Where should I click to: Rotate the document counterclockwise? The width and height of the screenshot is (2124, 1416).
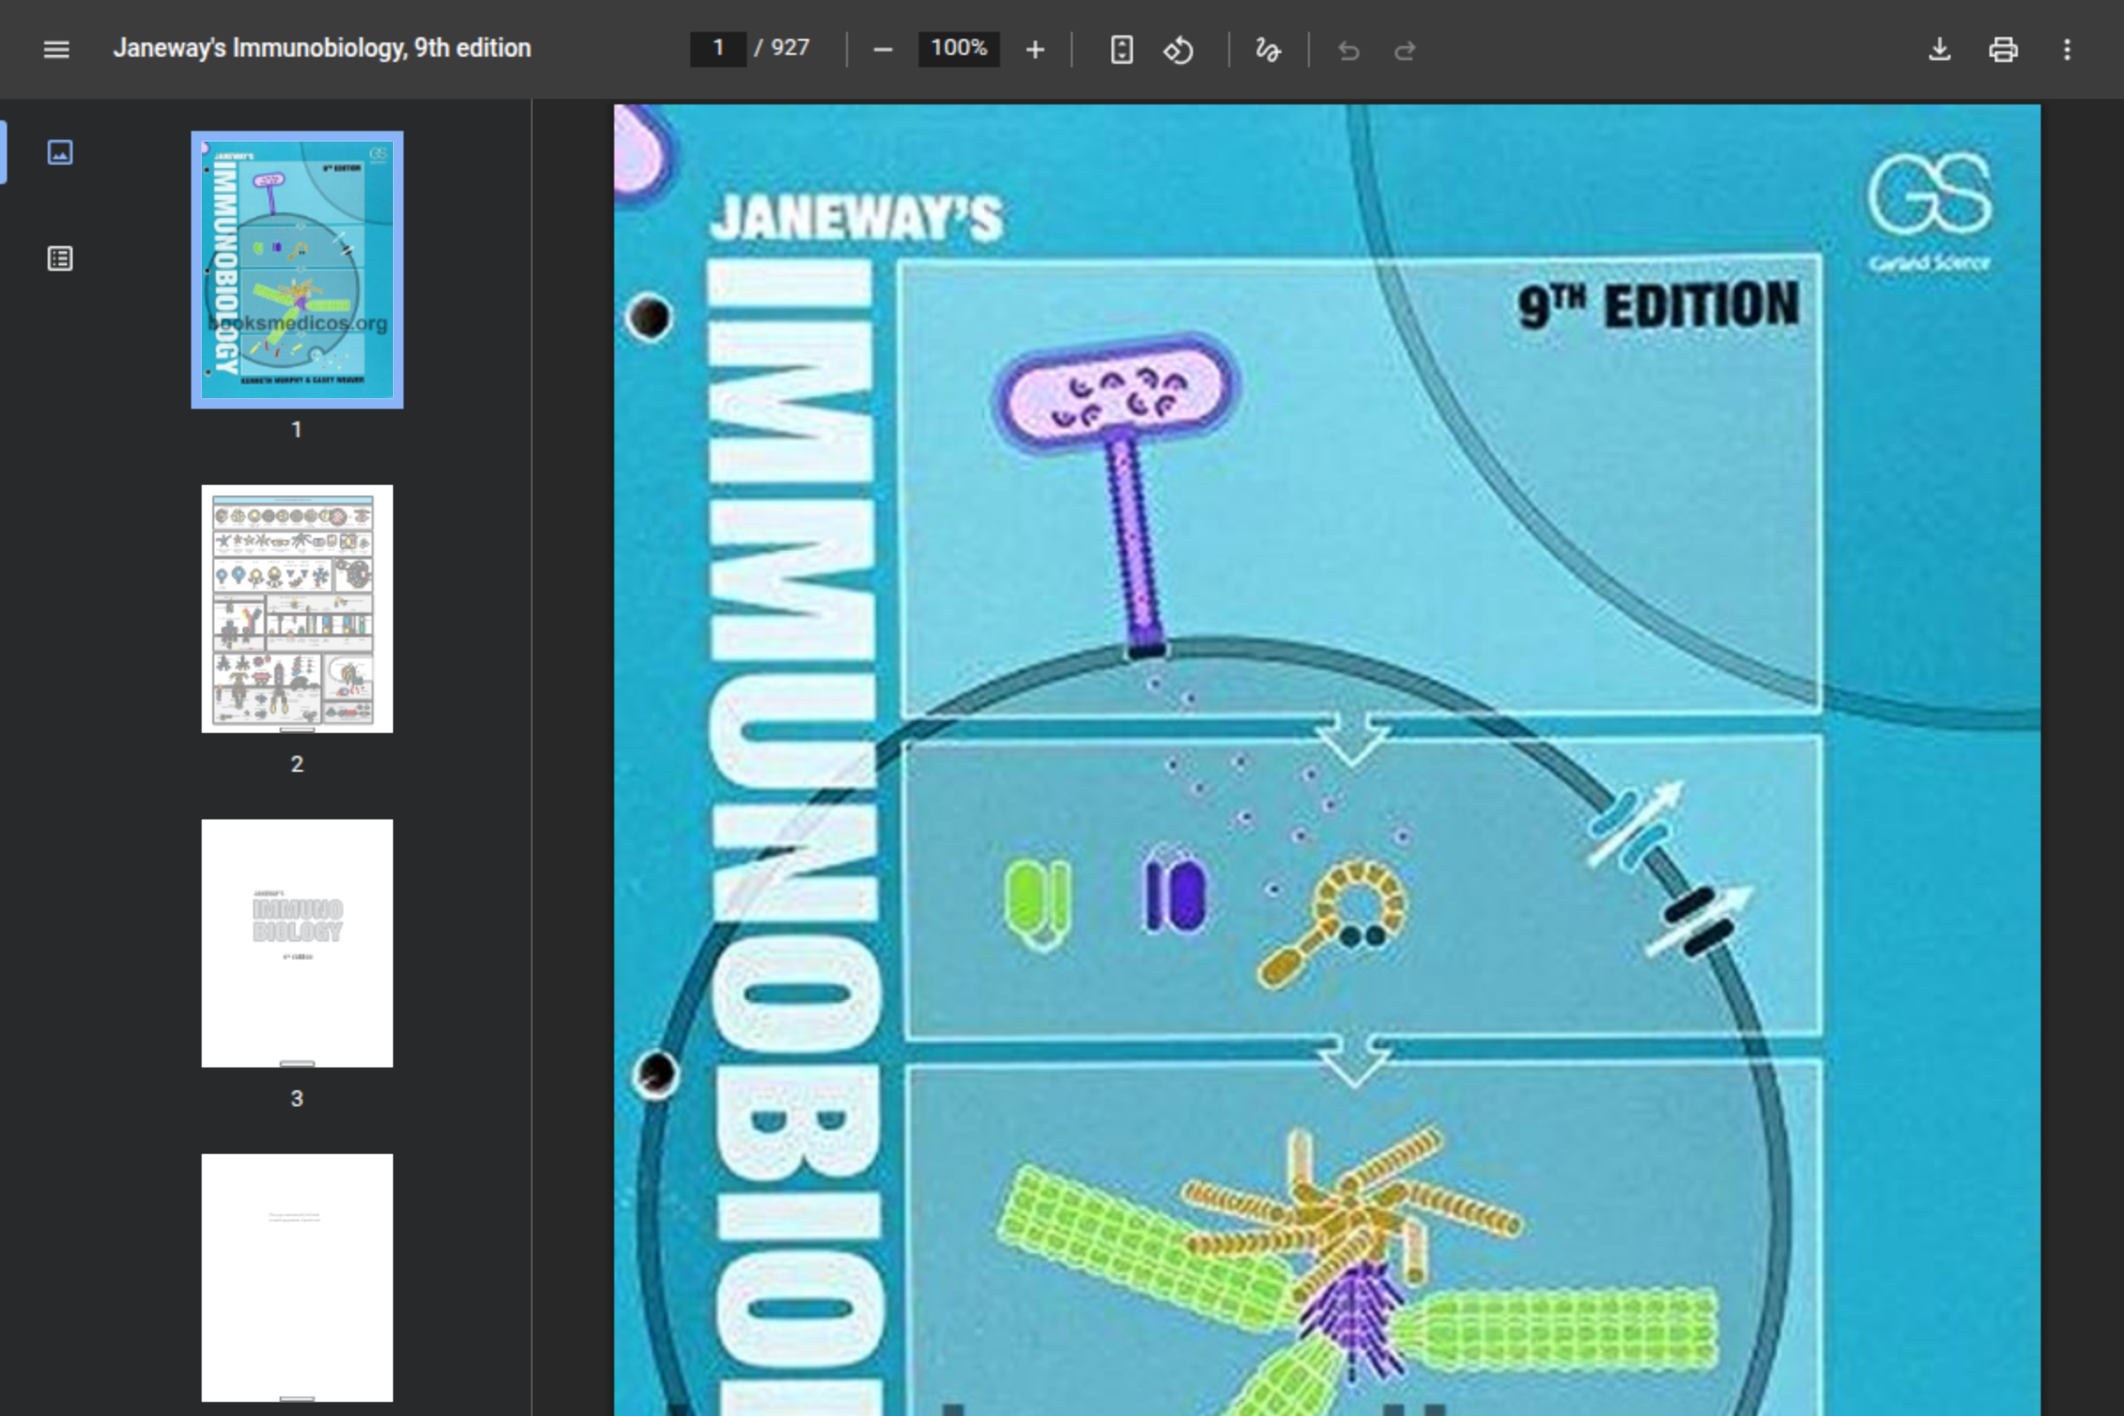(x=1179, y=50)
